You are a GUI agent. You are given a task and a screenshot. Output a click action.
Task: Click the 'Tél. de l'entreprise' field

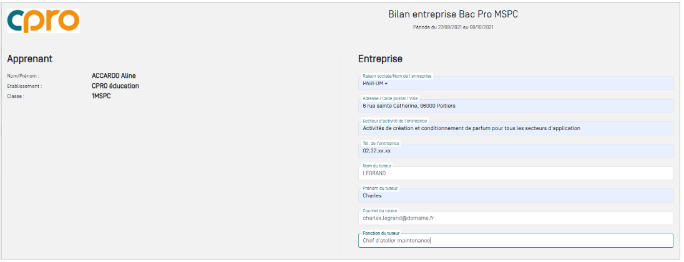coord(515,151)
